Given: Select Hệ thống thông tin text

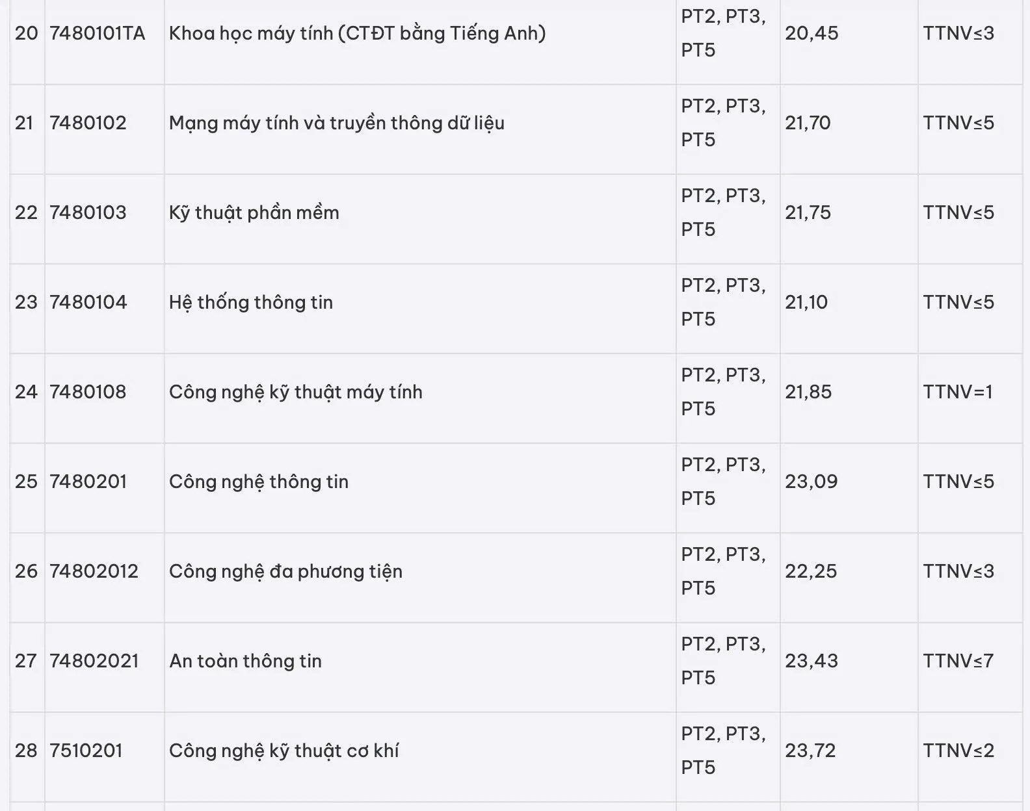Looking at the screenshot, I should coord(250,302).
